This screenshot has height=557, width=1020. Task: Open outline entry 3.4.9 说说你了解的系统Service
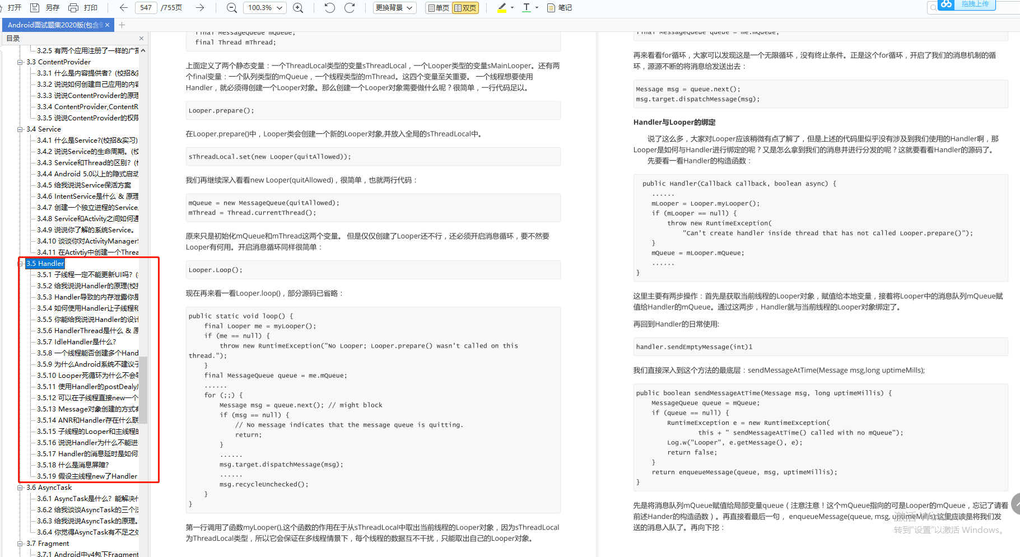coord(86,230)
